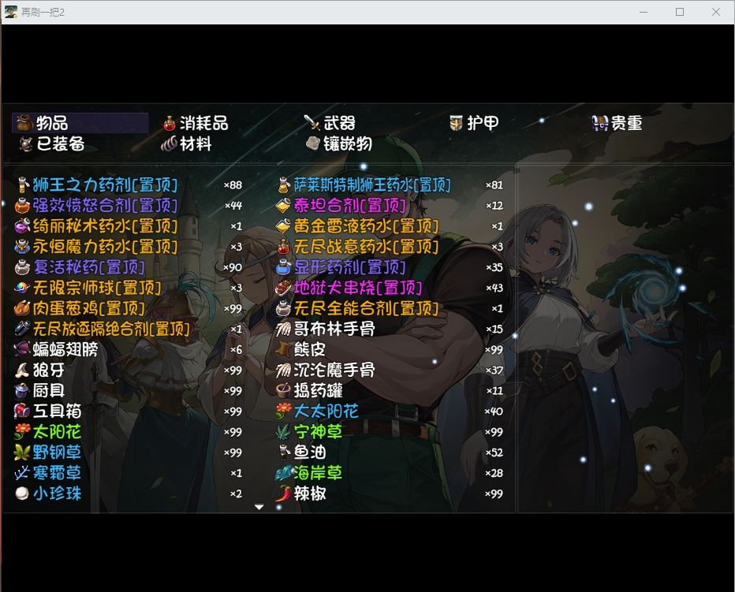Click the sword icon beside 武器
The width and height of the screenshot is (735, 592).
coord(312,123)
